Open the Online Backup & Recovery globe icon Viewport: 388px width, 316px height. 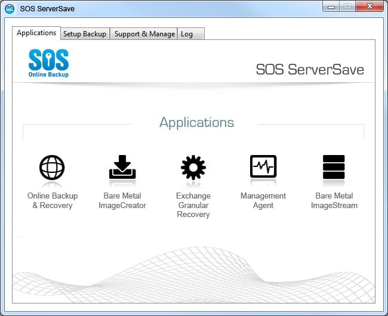click(x=52, y=168)
